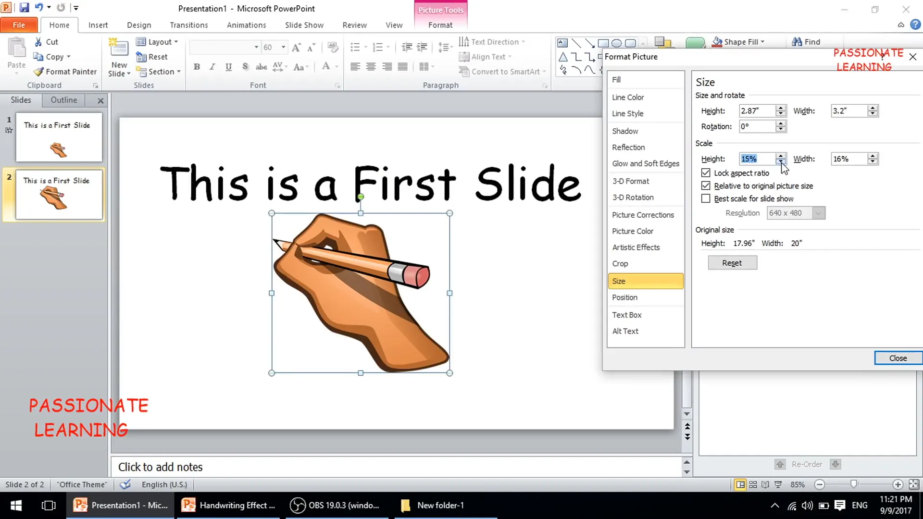
Task: Apply text Shadow formatting
Action: [245, 67]
